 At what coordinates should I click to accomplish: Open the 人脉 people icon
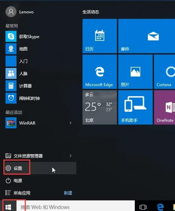11,73
